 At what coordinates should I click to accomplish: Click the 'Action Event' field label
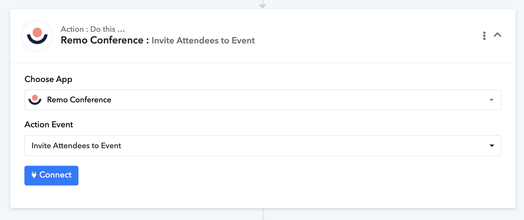pyautogui.click(x=49, y=124)
